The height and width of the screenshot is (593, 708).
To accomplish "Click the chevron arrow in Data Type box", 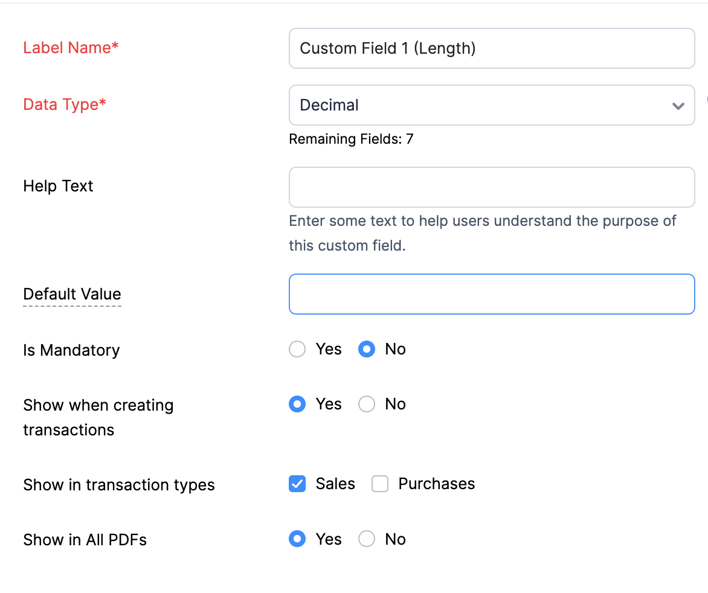I will point(678,106).
